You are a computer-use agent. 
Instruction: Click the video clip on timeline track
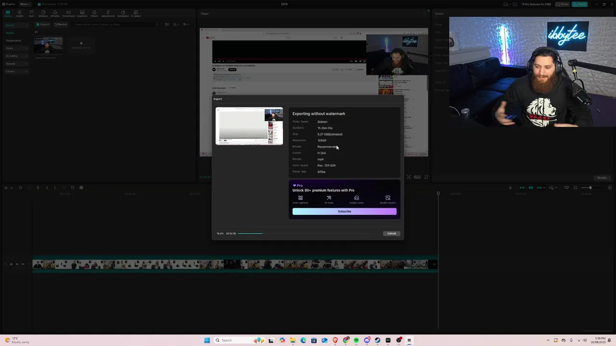pos(235,264)
